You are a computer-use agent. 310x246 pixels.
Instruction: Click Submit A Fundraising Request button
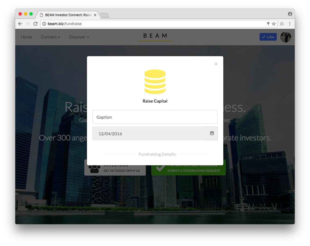click(188, 170)
